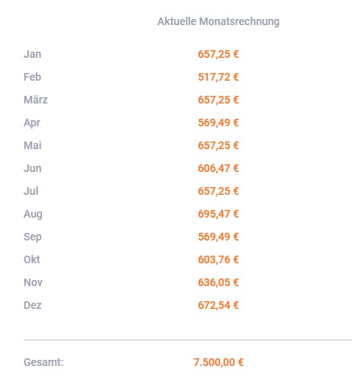Image resolution: width=352 pixels, height=388 pixels.
Task: Click the Apr month label
Action: (32, 123)
